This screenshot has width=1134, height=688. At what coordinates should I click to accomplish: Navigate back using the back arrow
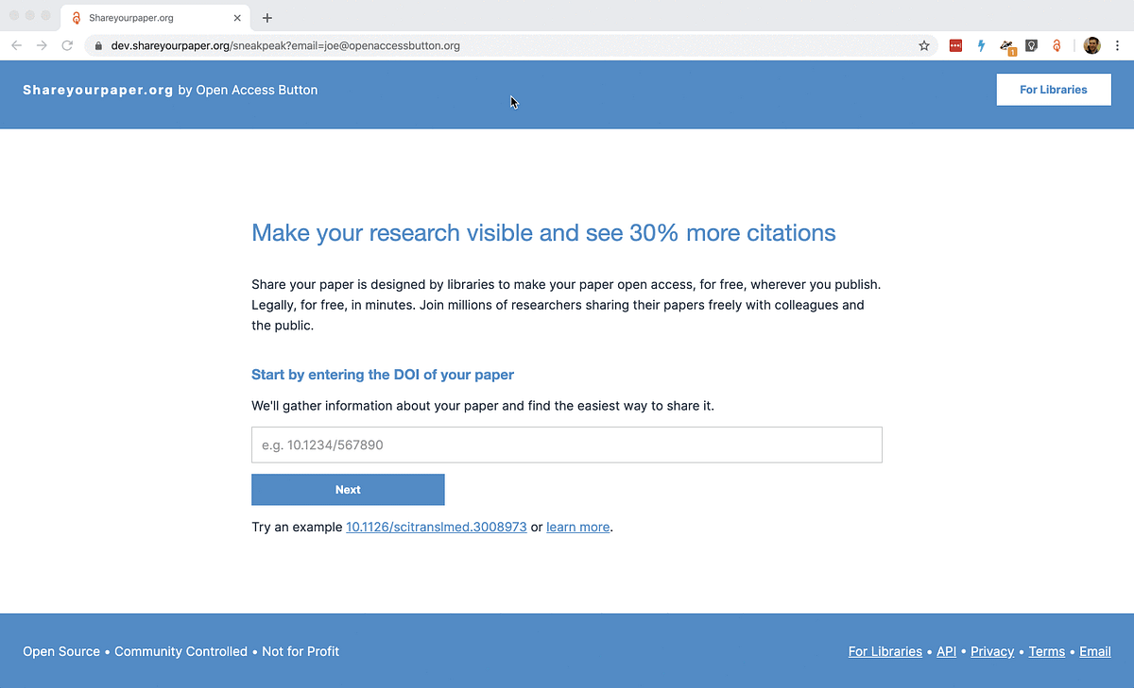[x=15, y=44]
